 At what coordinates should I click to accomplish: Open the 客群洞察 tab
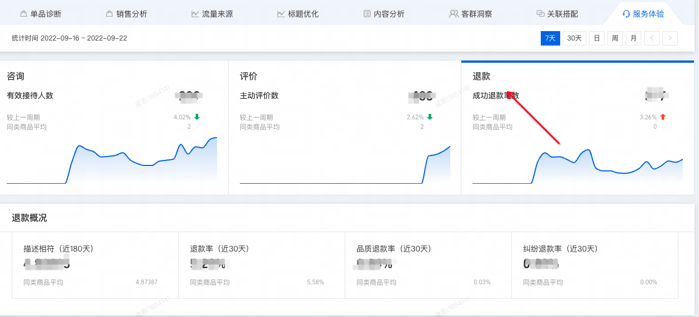pyautogui.click(x=471, y=14)
